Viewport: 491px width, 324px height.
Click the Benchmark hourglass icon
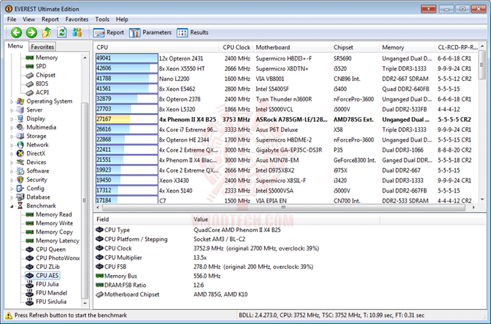click(20, 206)
